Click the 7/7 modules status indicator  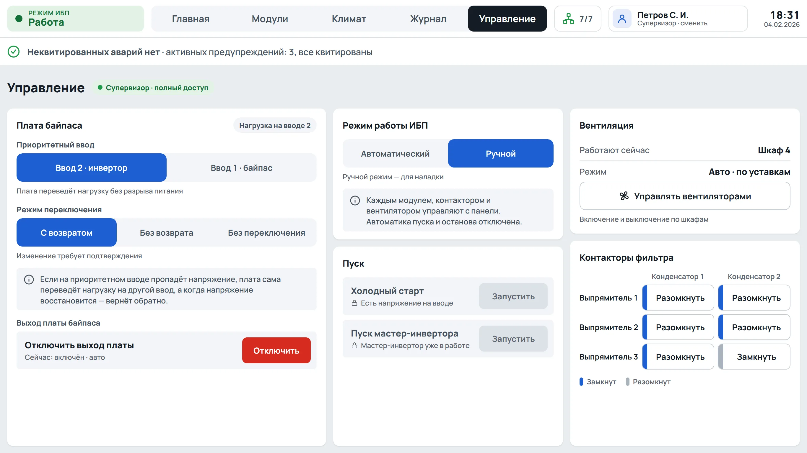click(x=577, y=19)
